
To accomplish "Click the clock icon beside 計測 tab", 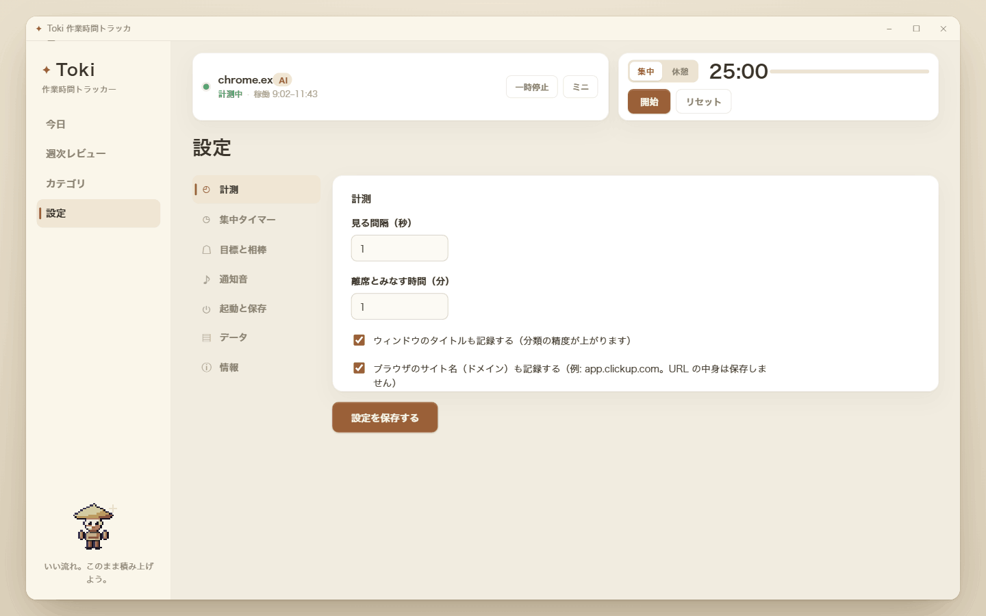I will pos(206,190).
